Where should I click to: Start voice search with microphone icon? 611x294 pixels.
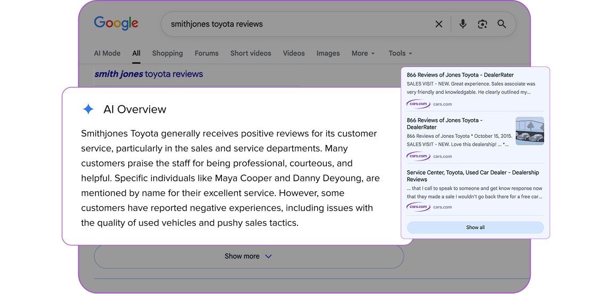463,24
